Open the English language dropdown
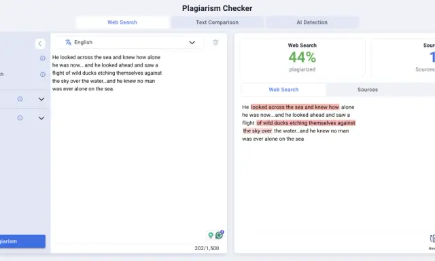Image resolution: width=435 pixels, height=261 pixels. point(130,42)
